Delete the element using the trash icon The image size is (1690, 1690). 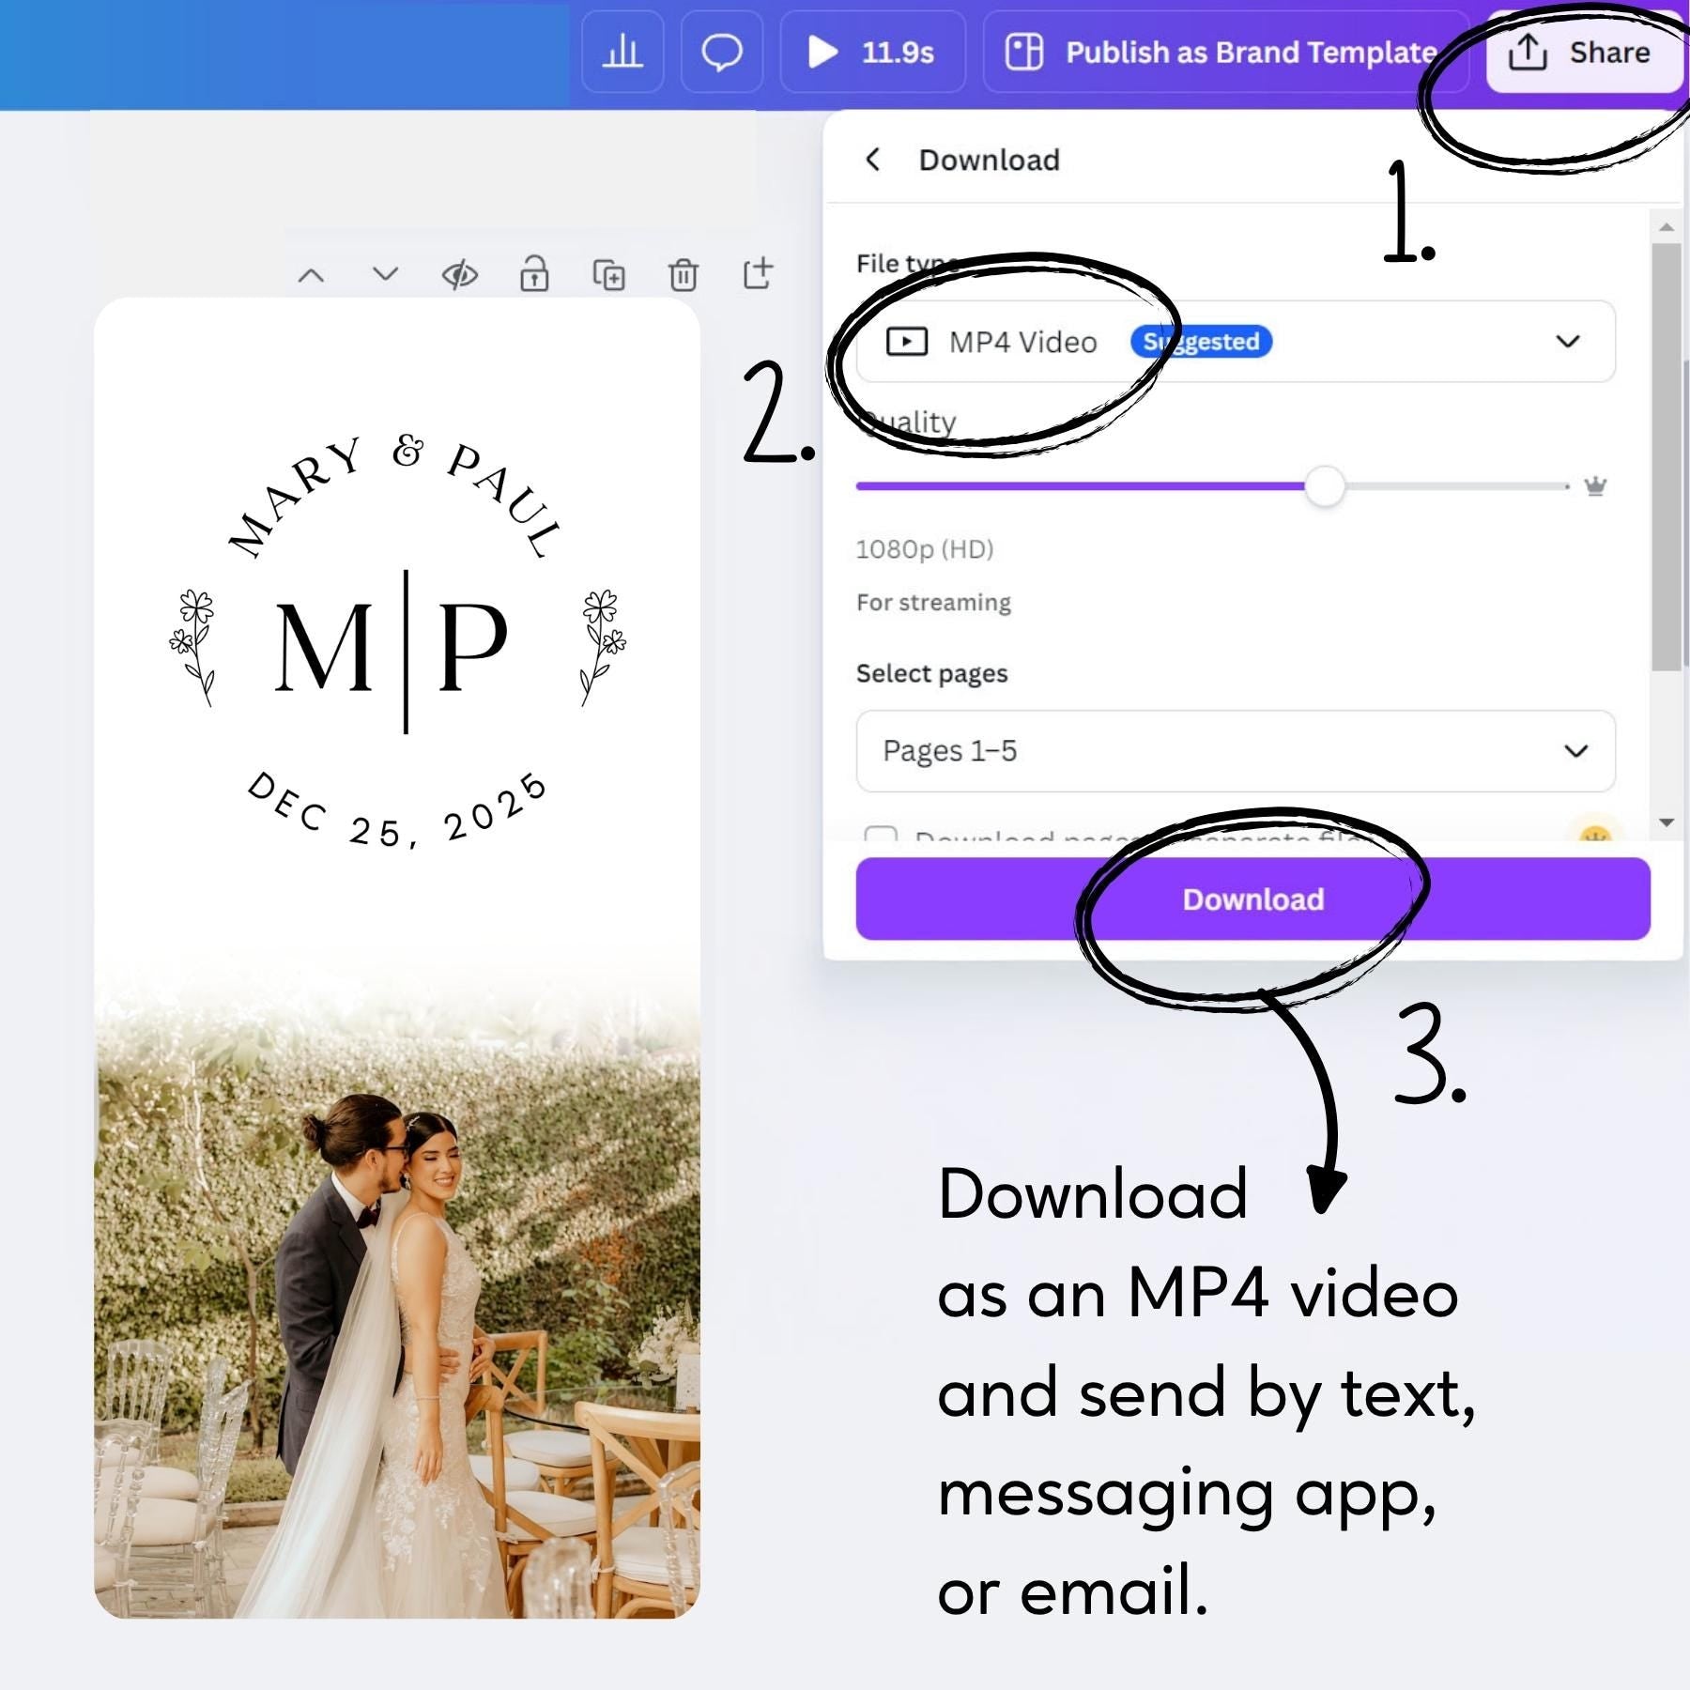click(x=684, y=273)
